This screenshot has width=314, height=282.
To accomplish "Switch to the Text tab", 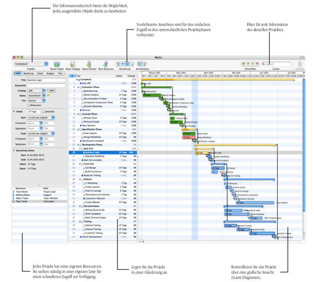I will click(60, 73).
